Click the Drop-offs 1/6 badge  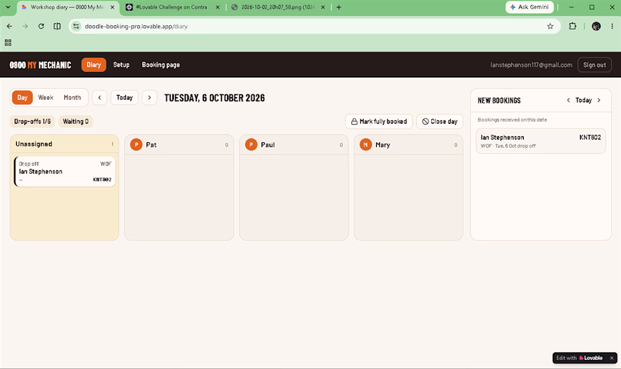coord(33,121)
